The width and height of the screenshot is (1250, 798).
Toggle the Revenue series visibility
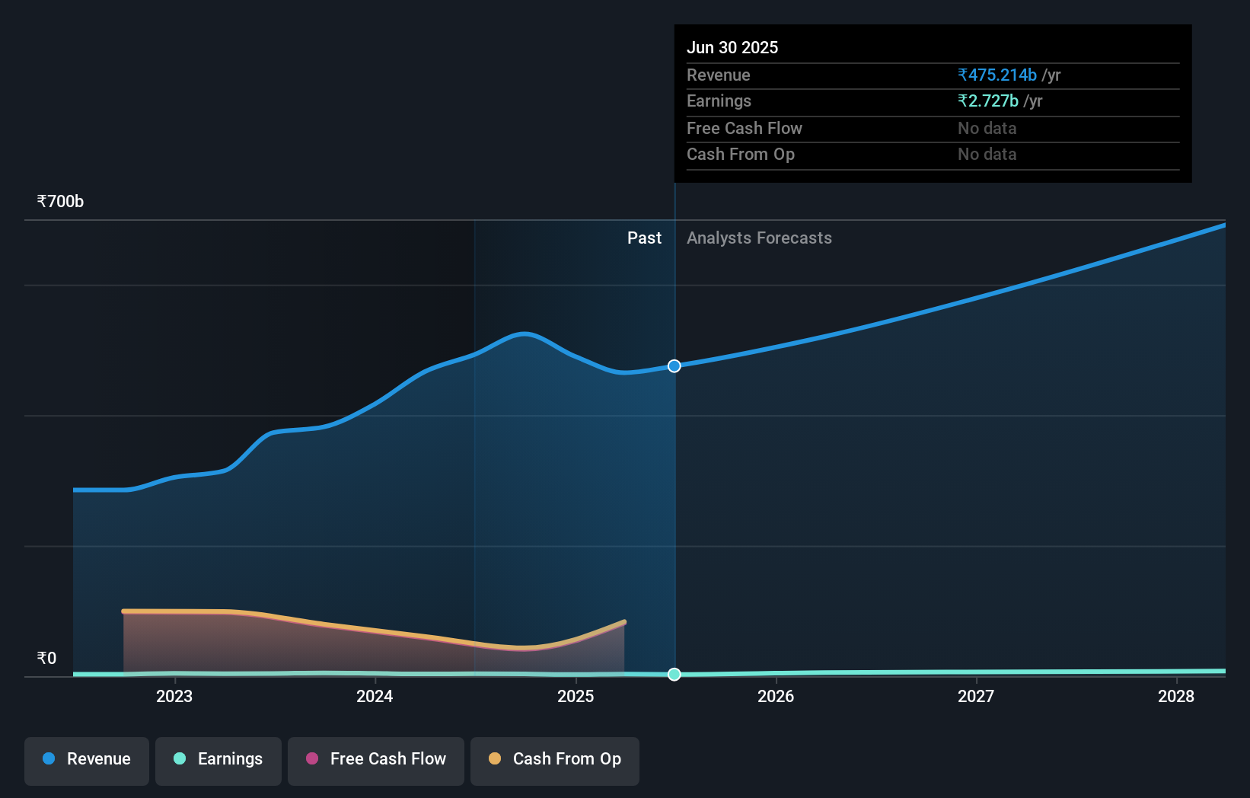point(86,760)
